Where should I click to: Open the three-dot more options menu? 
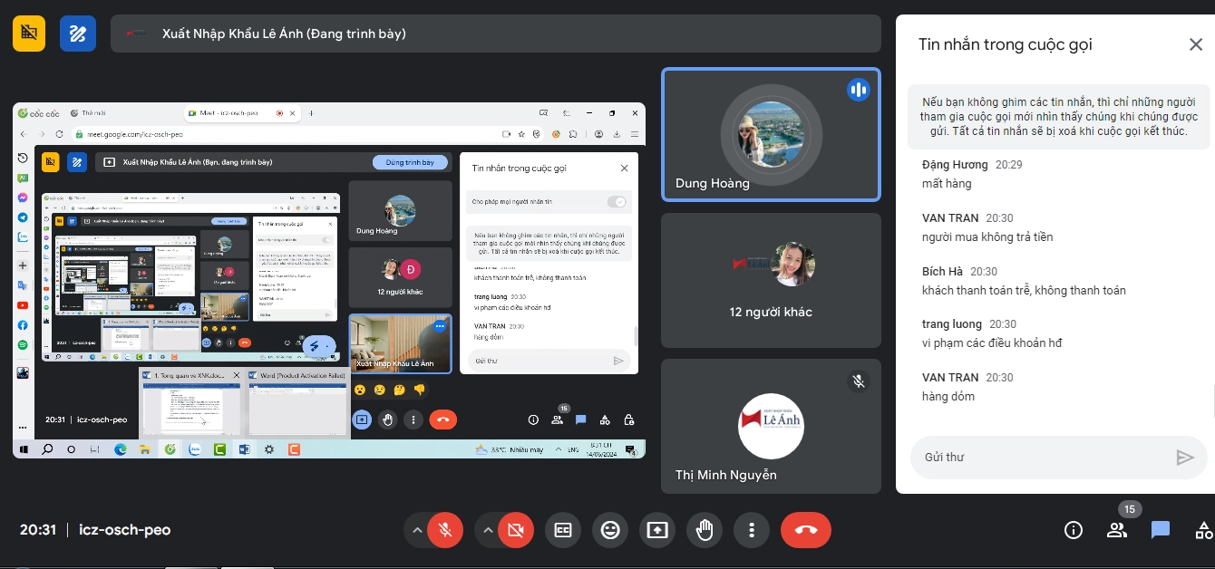[752, 530]
